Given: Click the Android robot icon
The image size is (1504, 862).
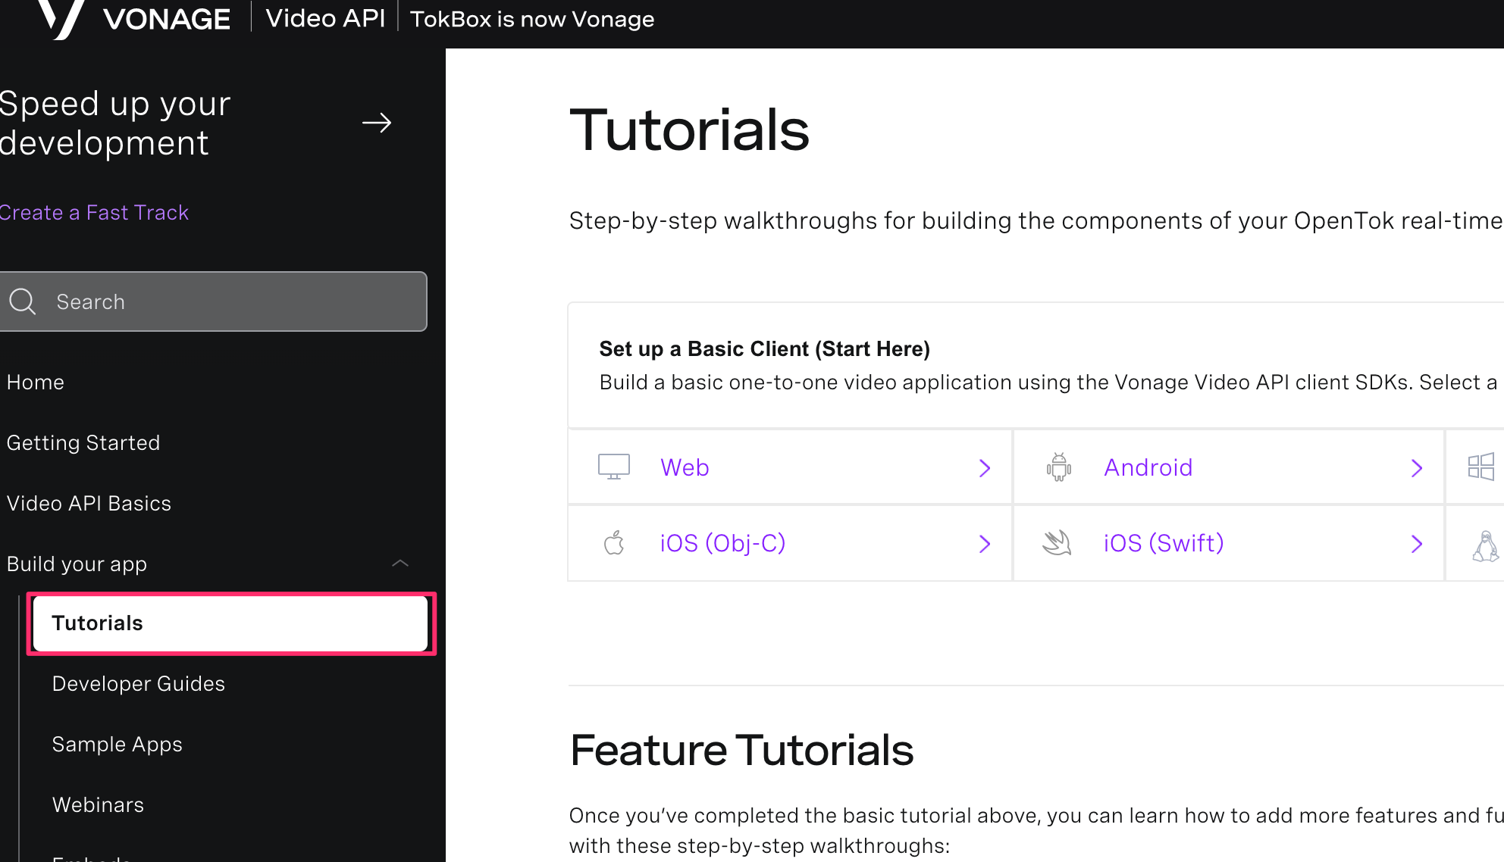Looking at the screenshot, I should tap(1058, 467).
